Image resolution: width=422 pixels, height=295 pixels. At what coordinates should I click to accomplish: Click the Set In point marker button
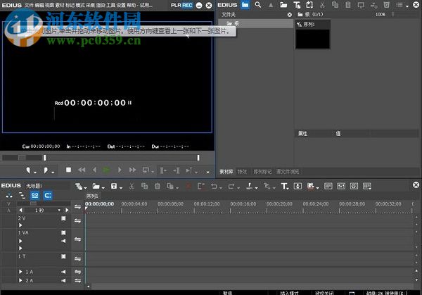28,170
